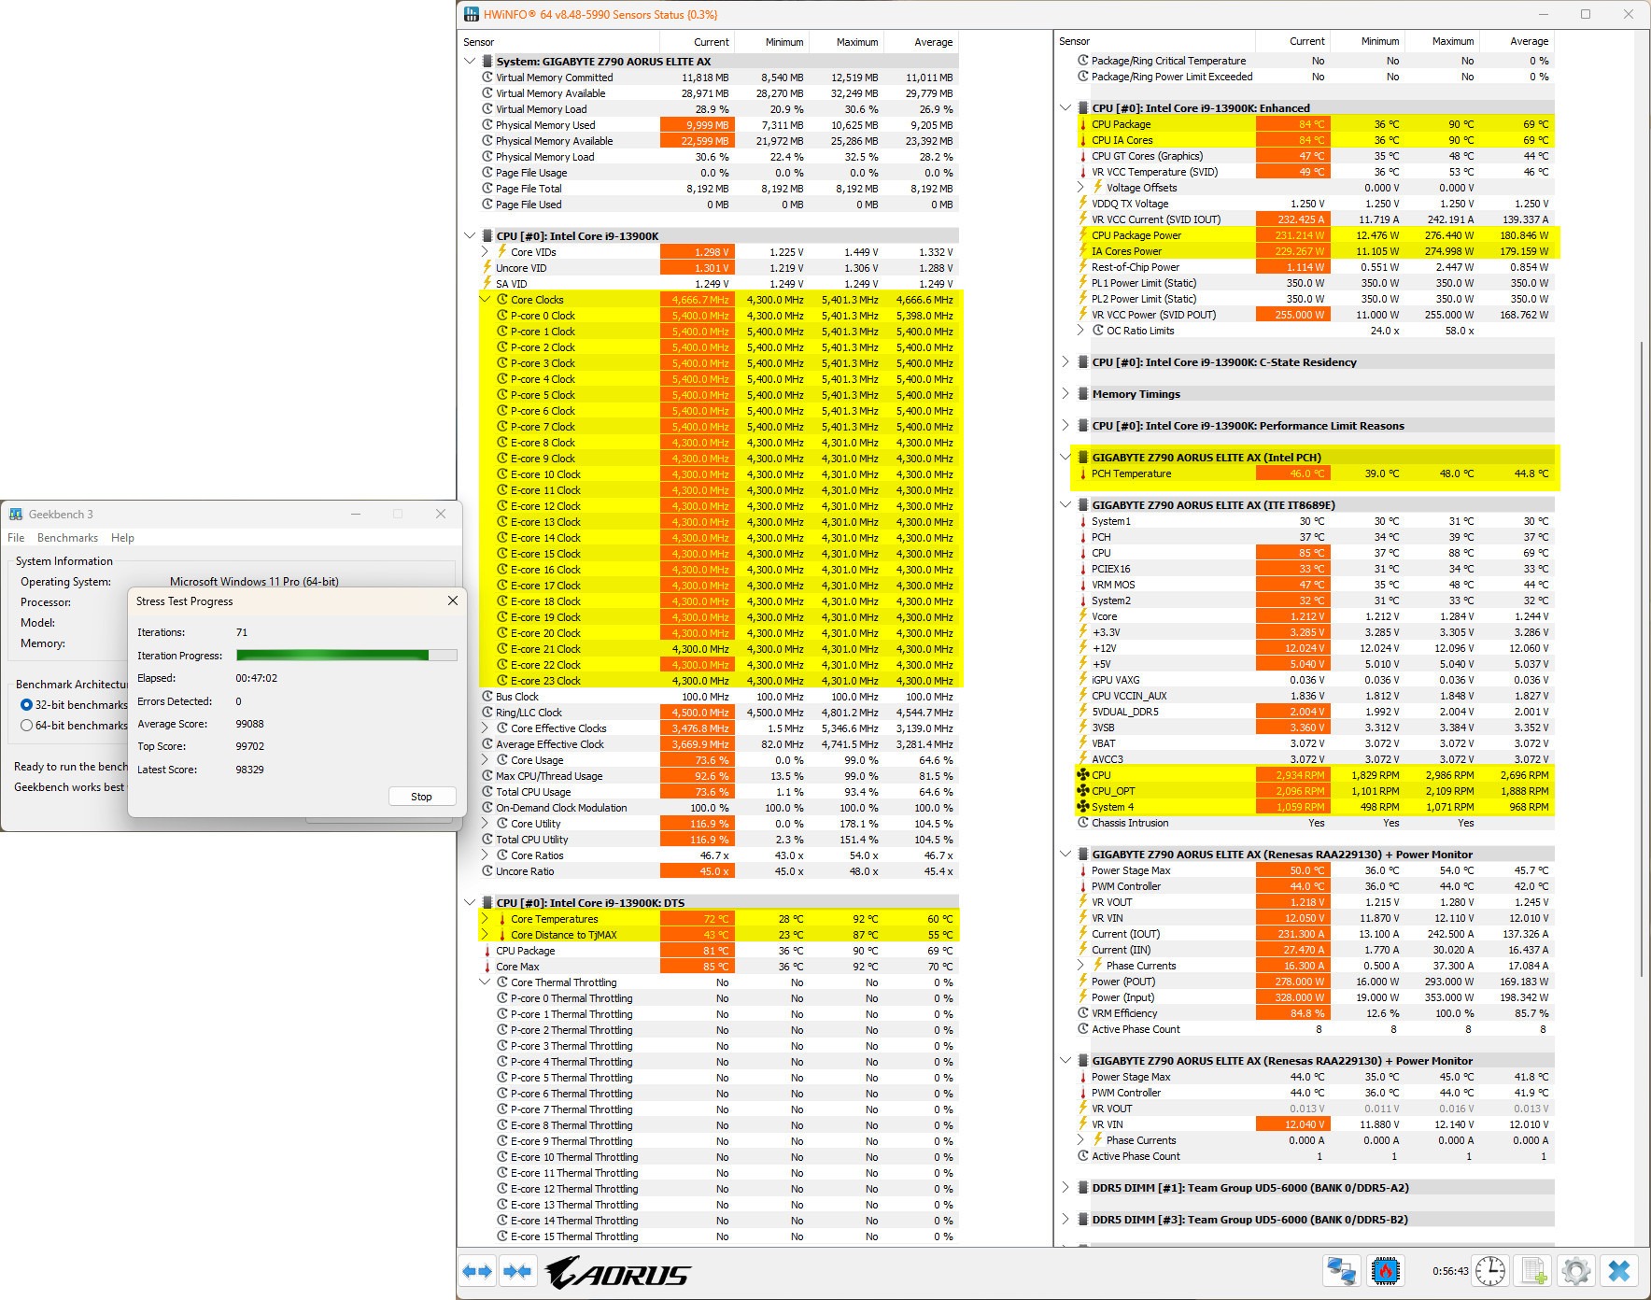Start logging with the document-plus icon
This screenshot has height=1300, width=1651.
click(x=1534, y=1271)
